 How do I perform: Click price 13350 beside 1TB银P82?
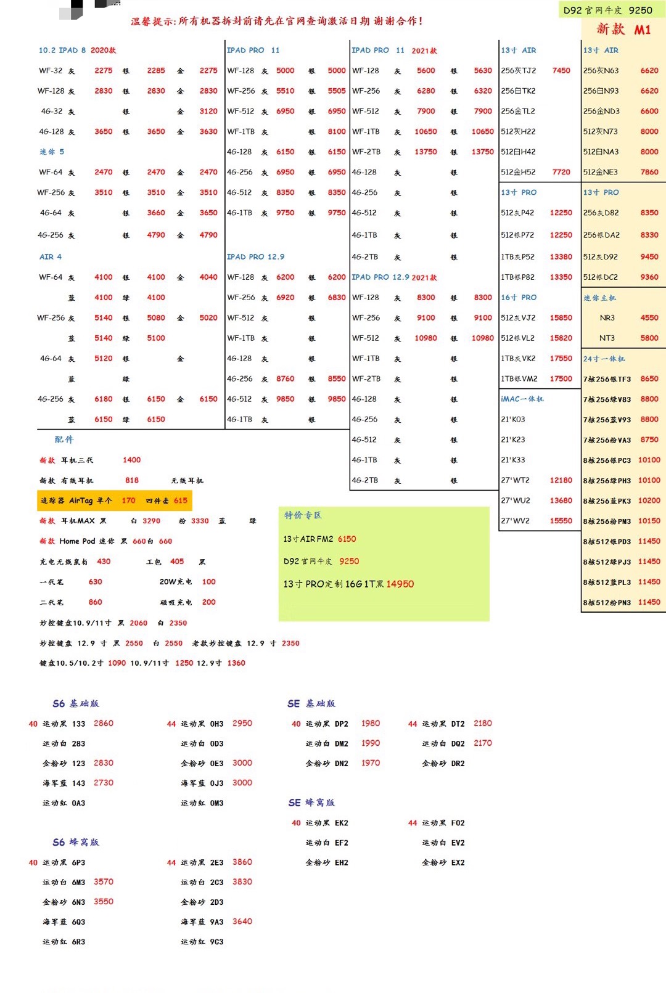point(561,277)
